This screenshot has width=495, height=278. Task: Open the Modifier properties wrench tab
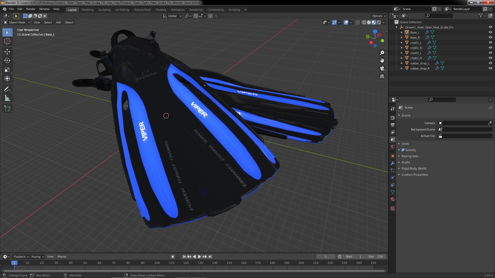click(393, 163)
